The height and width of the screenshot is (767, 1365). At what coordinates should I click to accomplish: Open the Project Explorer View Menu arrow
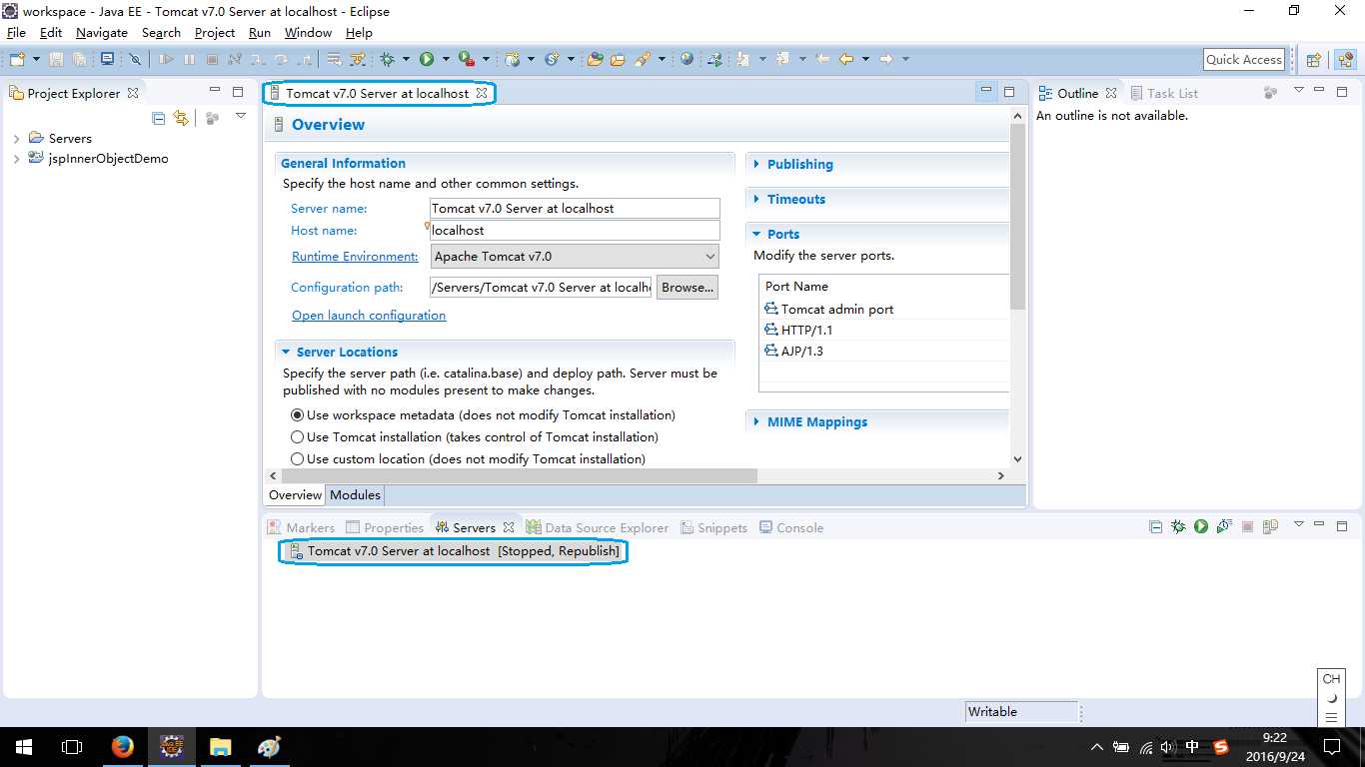[241, 117]
